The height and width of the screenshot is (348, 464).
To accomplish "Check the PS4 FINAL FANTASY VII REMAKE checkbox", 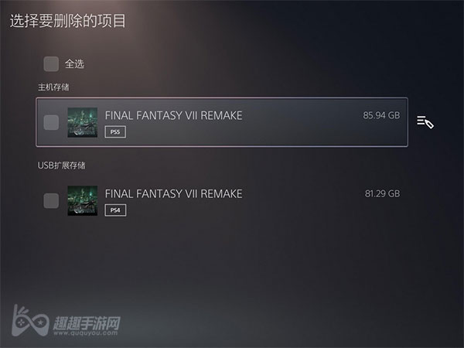I will (51, 200).
